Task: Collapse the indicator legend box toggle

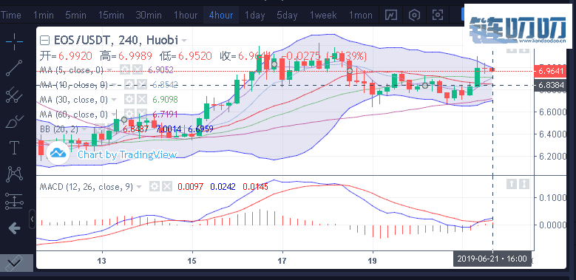Action: (44, 40)
